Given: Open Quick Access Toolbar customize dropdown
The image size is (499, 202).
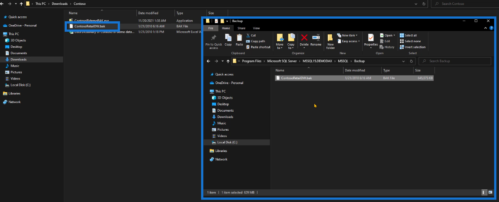Looking at the screenshot, I should pyautogui.click(x=227, y=21).
